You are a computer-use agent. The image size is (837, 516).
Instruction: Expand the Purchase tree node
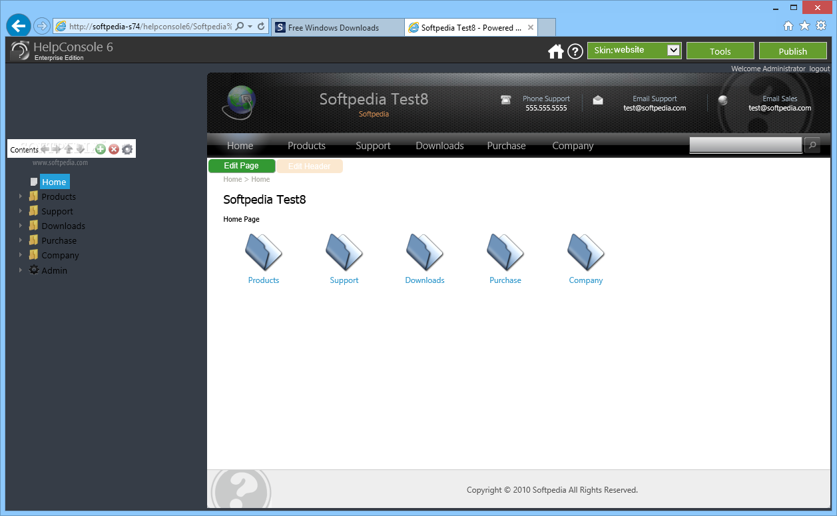[21, 240]
